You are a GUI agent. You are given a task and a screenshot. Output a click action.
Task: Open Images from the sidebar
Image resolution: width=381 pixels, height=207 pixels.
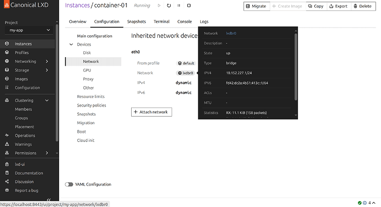pos(21,79)
